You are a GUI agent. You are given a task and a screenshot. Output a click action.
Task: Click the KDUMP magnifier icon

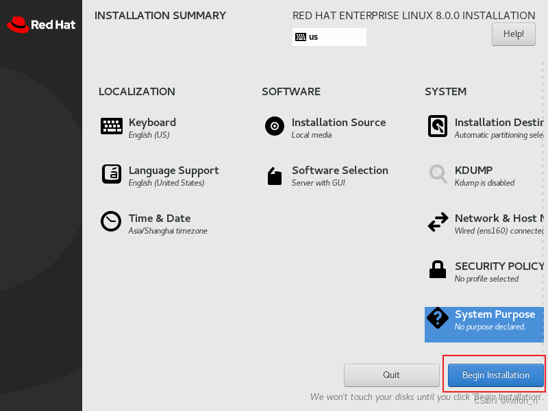click(x=438, y=174)
